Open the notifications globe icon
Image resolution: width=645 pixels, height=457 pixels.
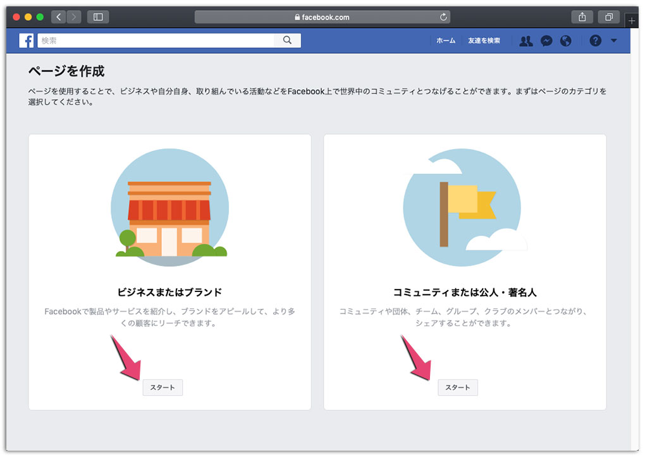click(x=565, y=40)
